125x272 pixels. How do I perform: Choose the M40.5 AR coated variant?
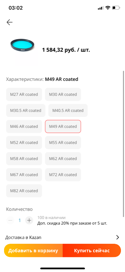point(68,111)
